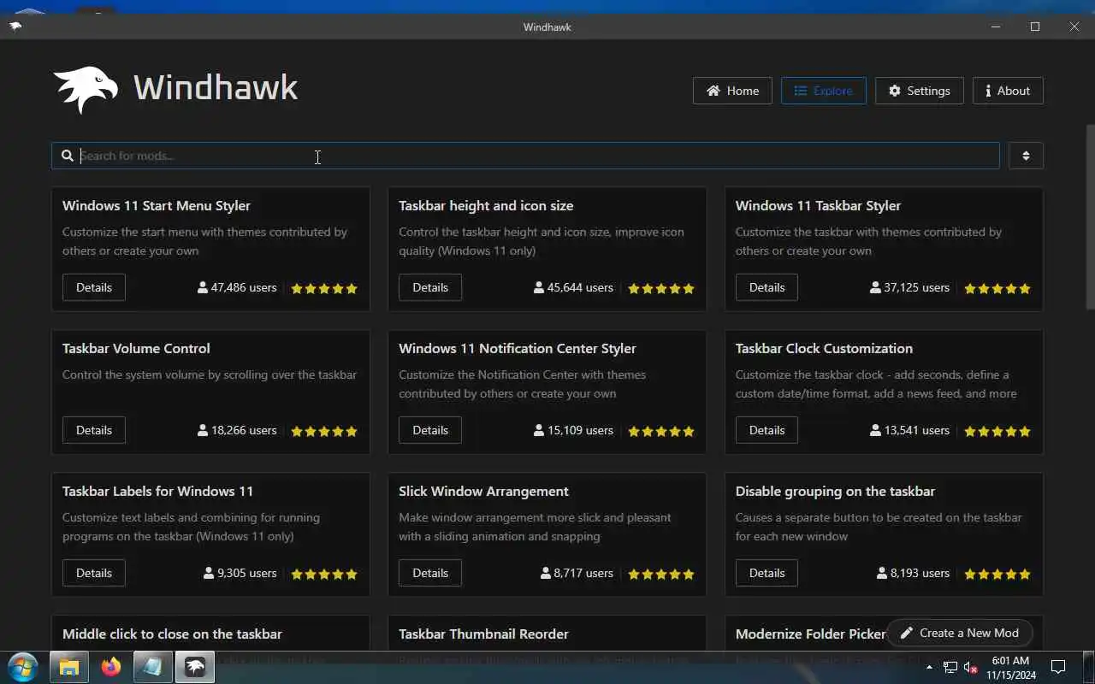The width and height of the screenshot is (1095, 684).
Task: Open Details for Taskbar Labels for Windows 11
Action: 94,573
